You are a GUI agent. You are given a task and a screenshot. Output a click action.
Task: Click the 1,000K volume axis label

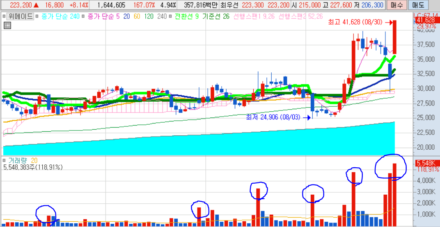[x=426, y=214]
